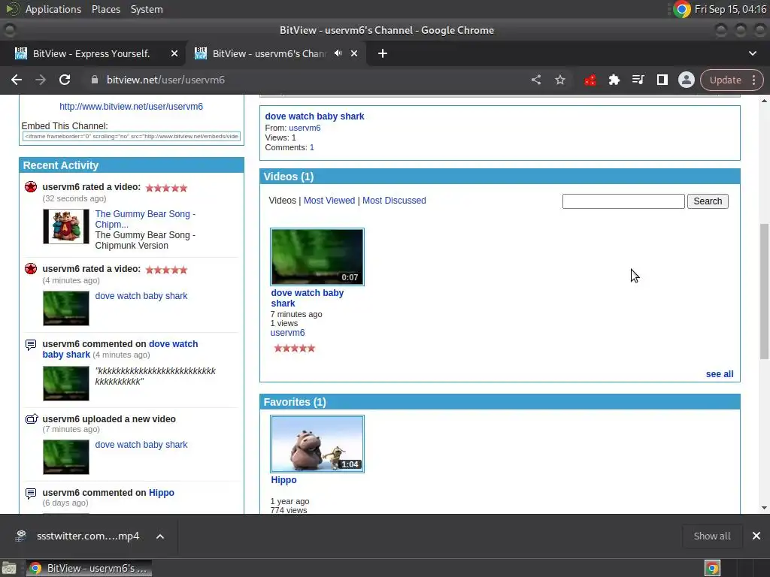Click the forward navigation arrow
The width and height of the screenshot is (770, 577).
click(x=41, y=80)
